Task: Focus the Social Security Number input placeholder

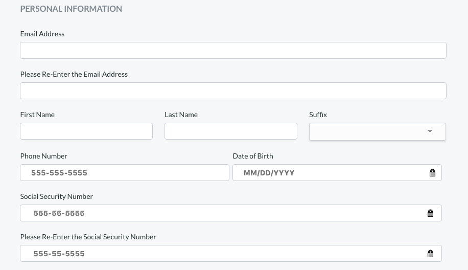Action: click(x=59, y=213)
